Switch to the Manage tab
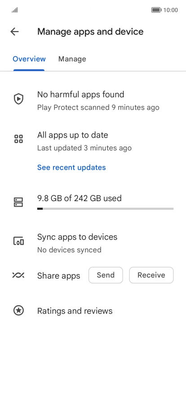 pos(72,59)
